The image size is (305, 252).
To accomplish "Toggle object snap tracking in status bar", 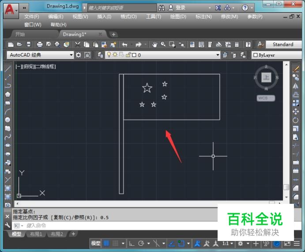I will pyautogui.click(x=171, y=244).
